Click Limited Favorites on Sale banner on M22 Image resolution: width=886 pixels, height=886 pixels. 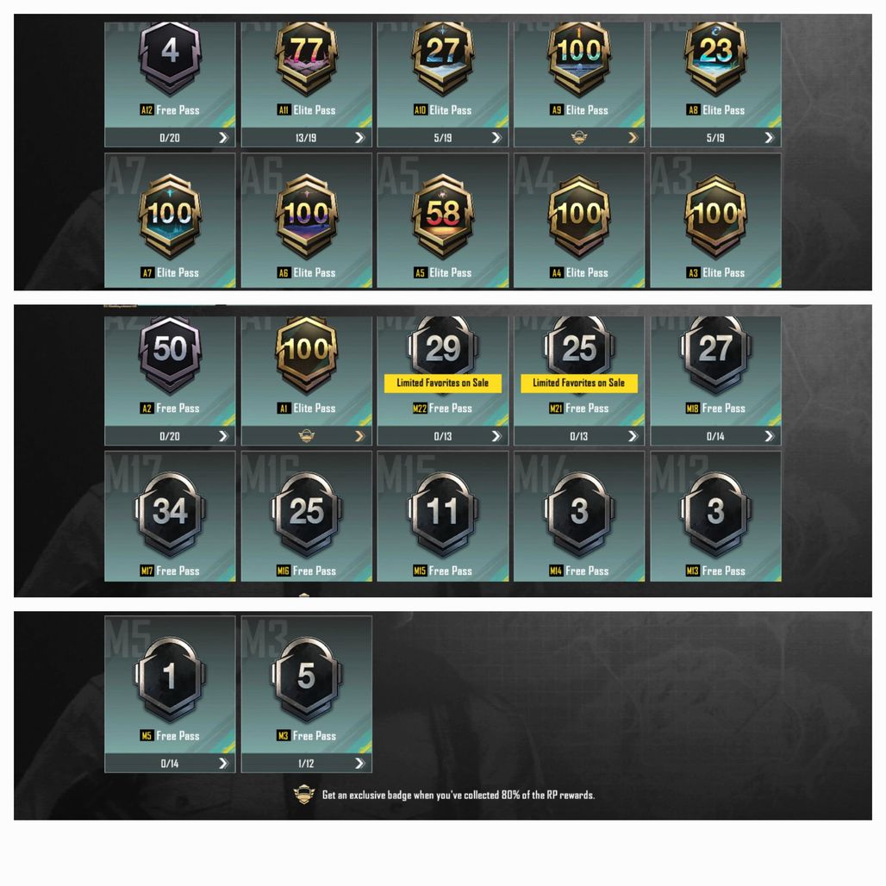[x=443, y=383]
